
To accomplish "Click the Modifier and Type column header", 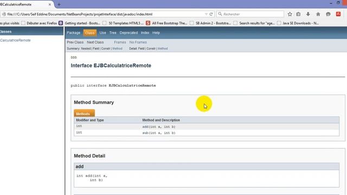I will pyautogui.click(x=90, y=120).
